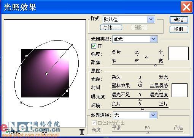This screenshot has height=138, width=194.
Task: Click the bottom-left ellipse handle outside square
Action: [22, 102]
